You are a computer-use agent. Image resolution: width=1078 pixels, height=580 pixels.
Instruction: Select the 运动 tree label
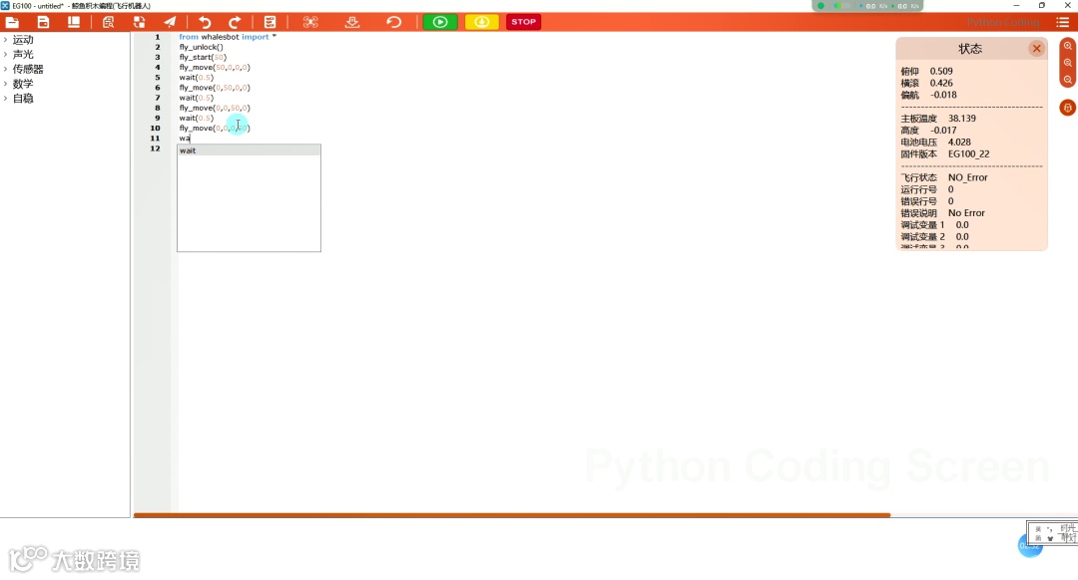click(x=23, y=40)
